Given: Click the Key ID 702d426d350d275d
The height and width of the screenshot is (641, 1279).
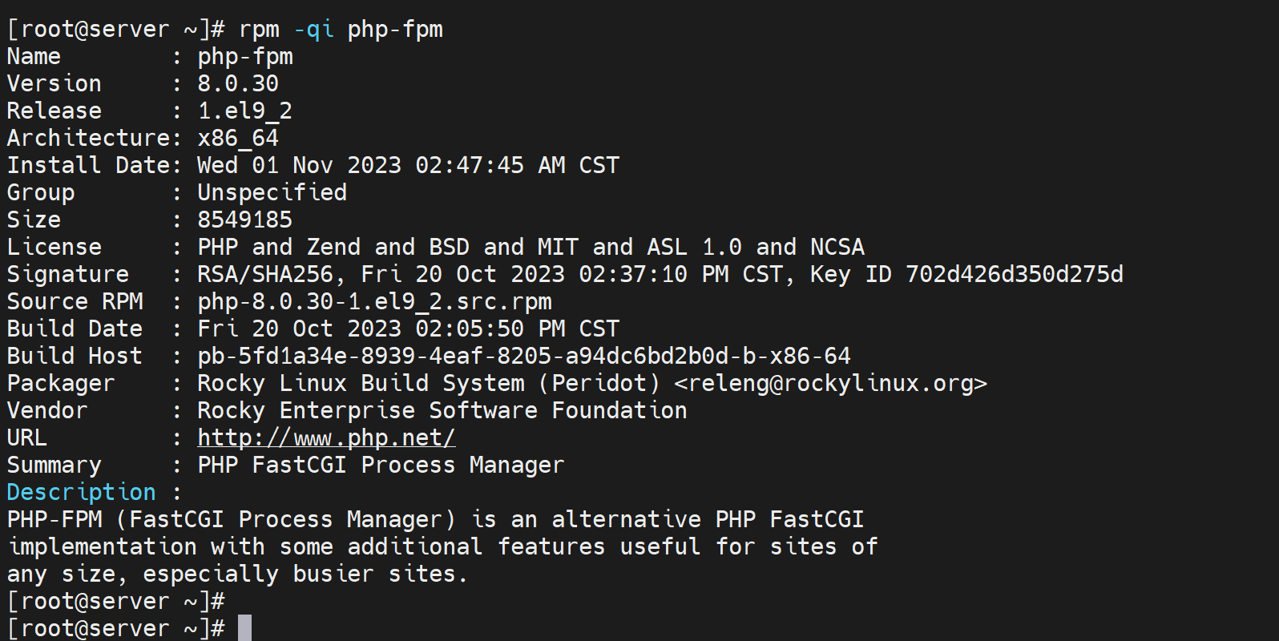Looking at the screenshot, I should pos(1014,275).
